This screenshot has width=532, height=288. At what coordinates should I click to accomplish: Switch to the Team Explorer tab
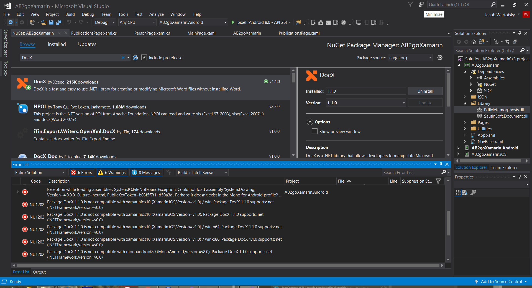[504, 167]
